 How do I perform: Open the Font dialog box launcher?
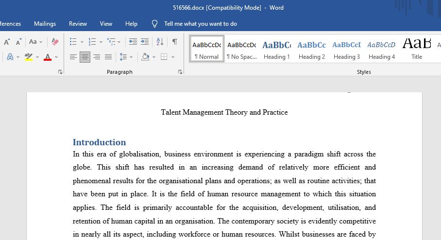pos(60,72)
